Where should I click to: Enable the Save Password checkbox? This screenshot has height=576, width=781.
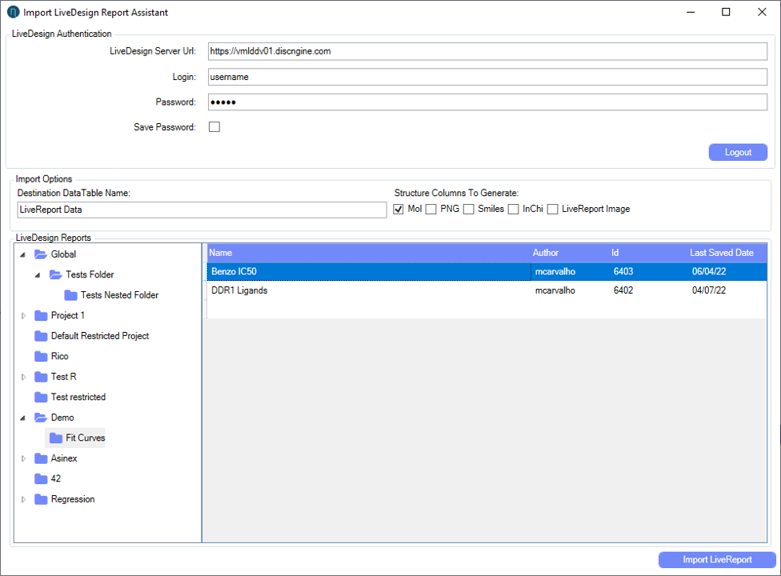click(214, 127)
